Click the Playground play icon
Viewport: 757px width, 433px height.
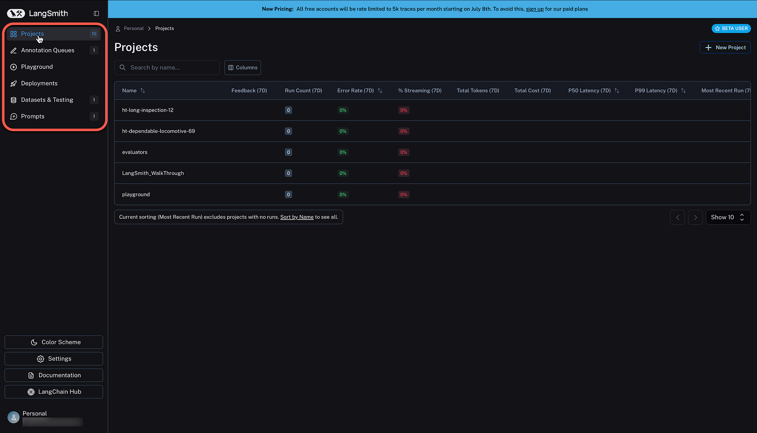14,67
